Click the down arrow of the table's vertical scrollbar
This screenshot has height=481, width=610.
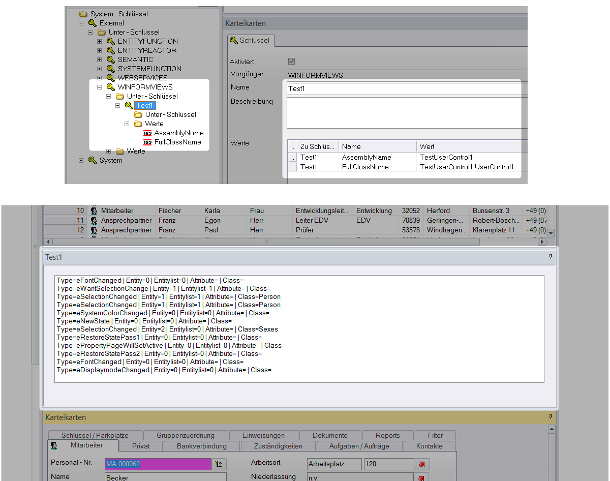tap(551, 233)
